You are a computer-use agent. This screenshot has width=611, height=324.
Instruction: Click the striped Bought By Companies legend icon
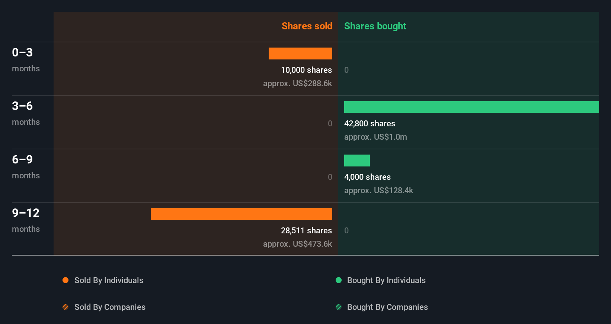(339, 307)
